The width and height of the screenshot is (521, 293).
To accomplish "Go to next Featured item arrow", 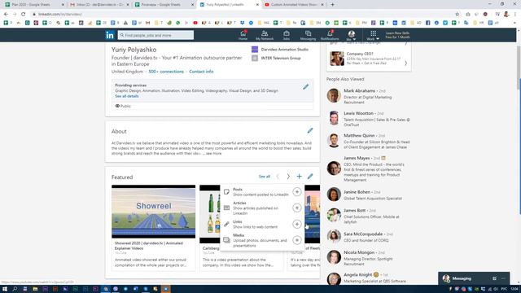I will [x=288, y=177].
